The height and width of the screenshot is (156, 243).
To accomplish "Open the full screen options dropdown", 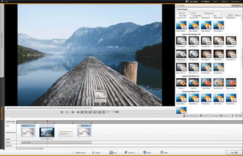I will 68,112.
